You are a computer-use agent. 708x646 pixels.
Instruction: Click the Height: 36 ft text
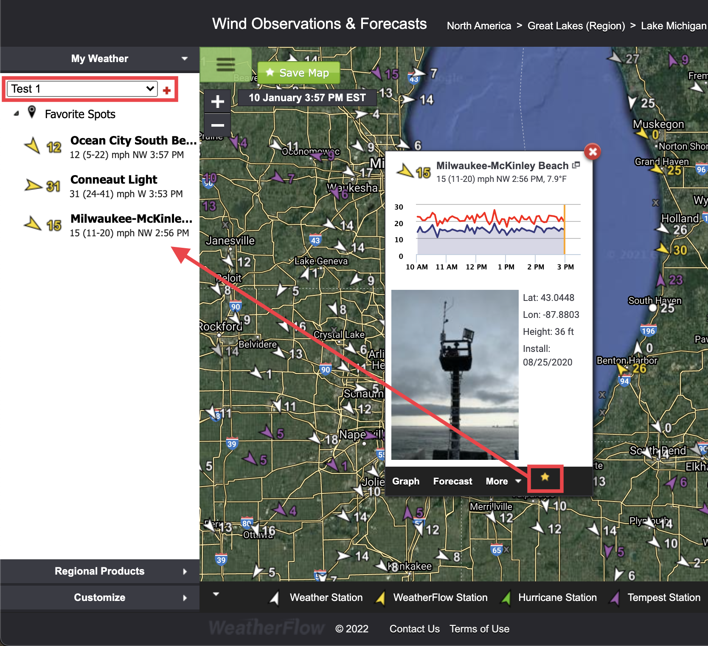548,331
